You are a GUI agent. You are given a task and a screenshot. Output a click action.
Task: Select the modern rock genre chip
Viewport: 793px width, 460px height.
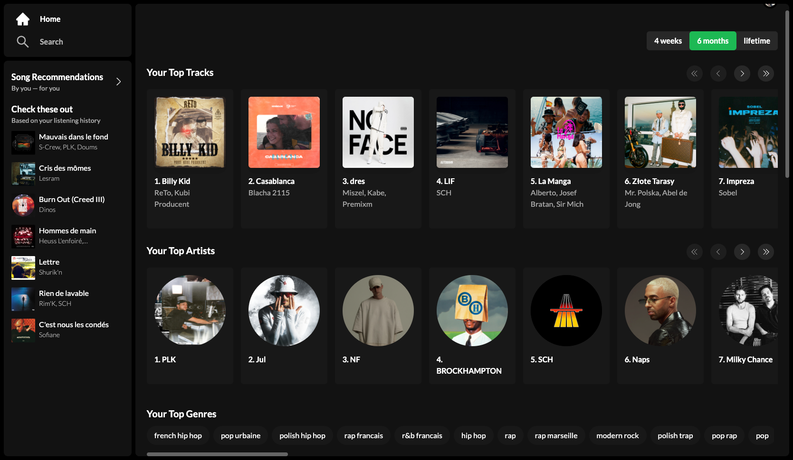point(617,435)
